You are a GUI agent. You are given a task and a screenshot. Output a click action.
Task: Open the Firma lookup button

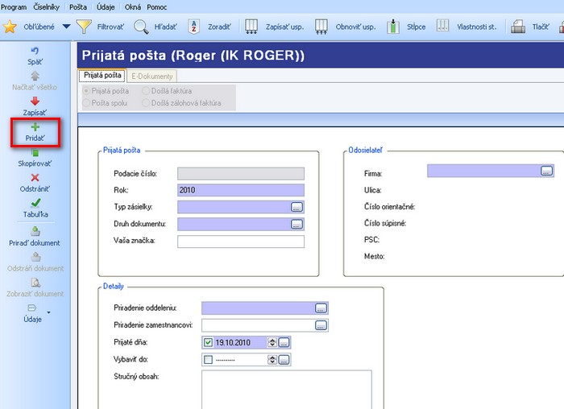pos(547,171)
